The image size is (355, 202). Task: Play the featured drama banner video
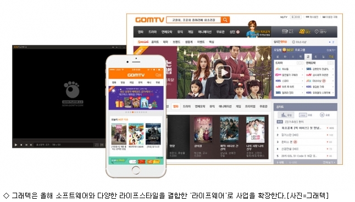coord(224,73)
